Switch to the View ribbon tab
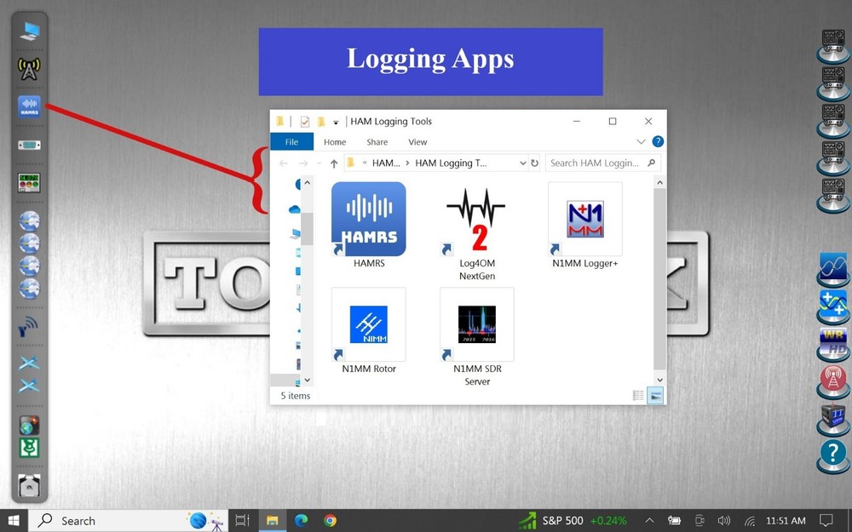Viewport: 852px width, 532px height. pos(417,142)
